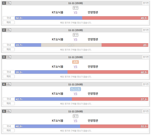Click the 57.3% red bar in match 4
This screenshot has width=152, height=136.
[110, 99]
